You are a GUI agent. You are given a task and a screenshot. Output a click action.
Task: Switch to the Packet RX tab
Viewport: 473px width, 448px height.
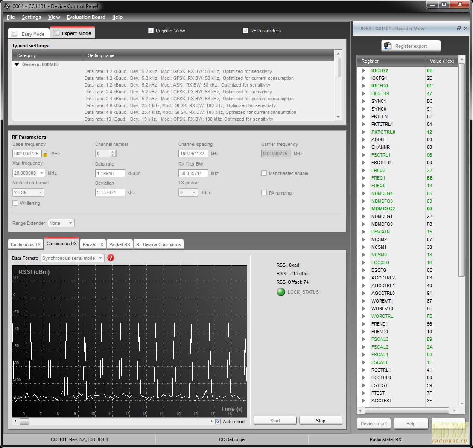120,244
